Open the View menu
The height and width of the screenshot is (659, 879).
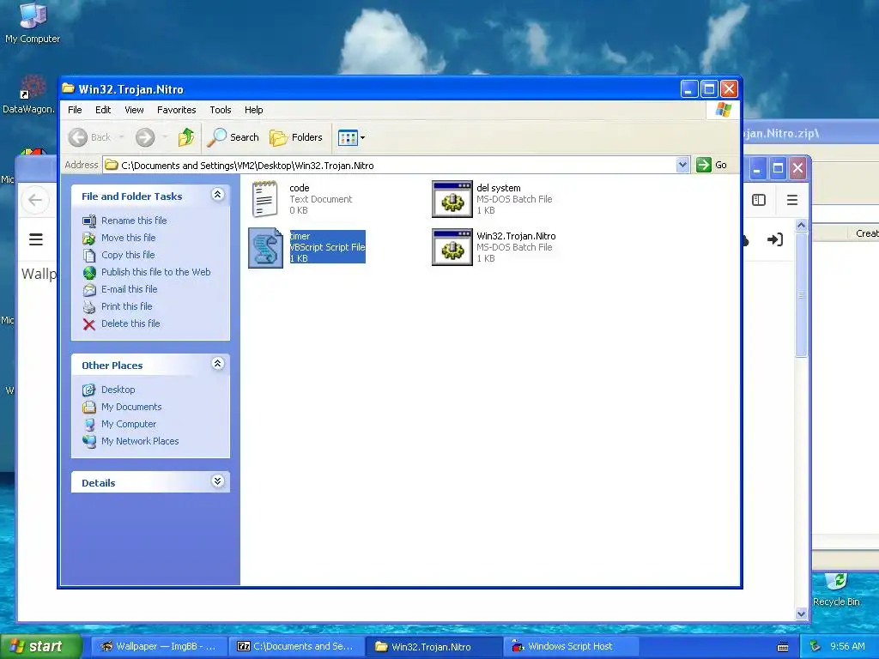[x=134, y=110]
